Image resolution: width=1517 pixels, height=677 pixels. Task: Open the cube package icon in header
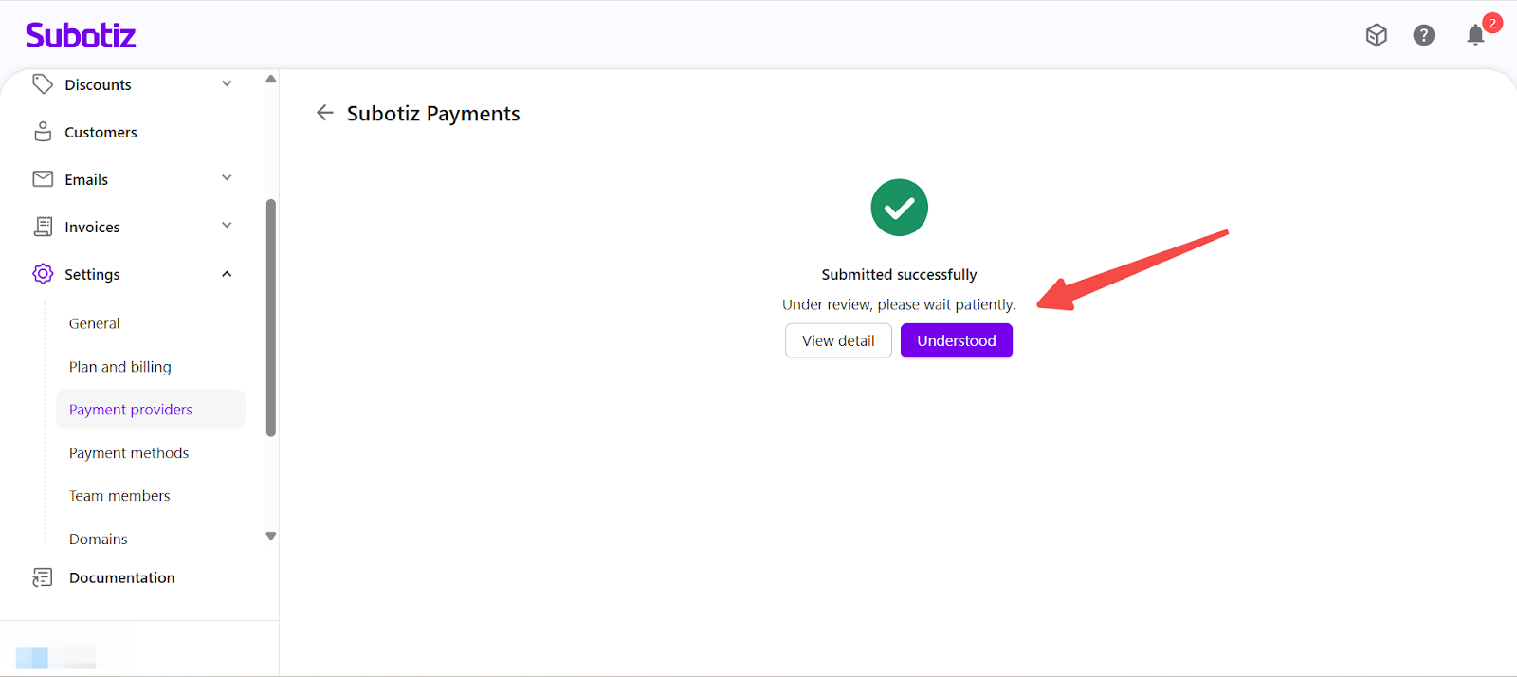pyautogui.click(x=1377, y=35)
